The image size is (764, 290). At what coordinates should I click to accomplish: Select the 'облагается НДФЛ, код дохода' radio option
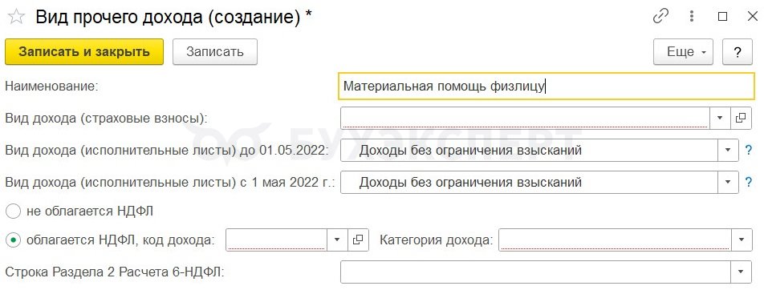[x=13, y=240]
